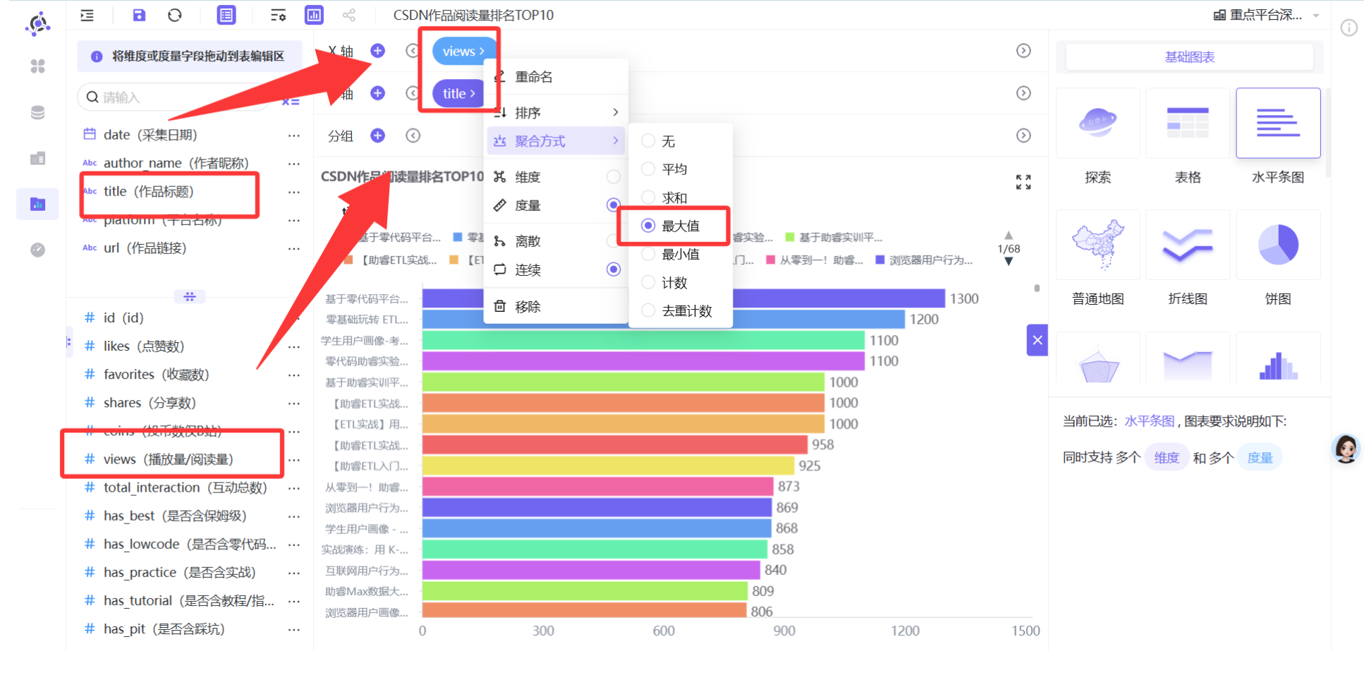Image resolution: width=1364 pixels, height=673 pixels.
Task: Click the field panel divider handle
Action: (190, 296)
